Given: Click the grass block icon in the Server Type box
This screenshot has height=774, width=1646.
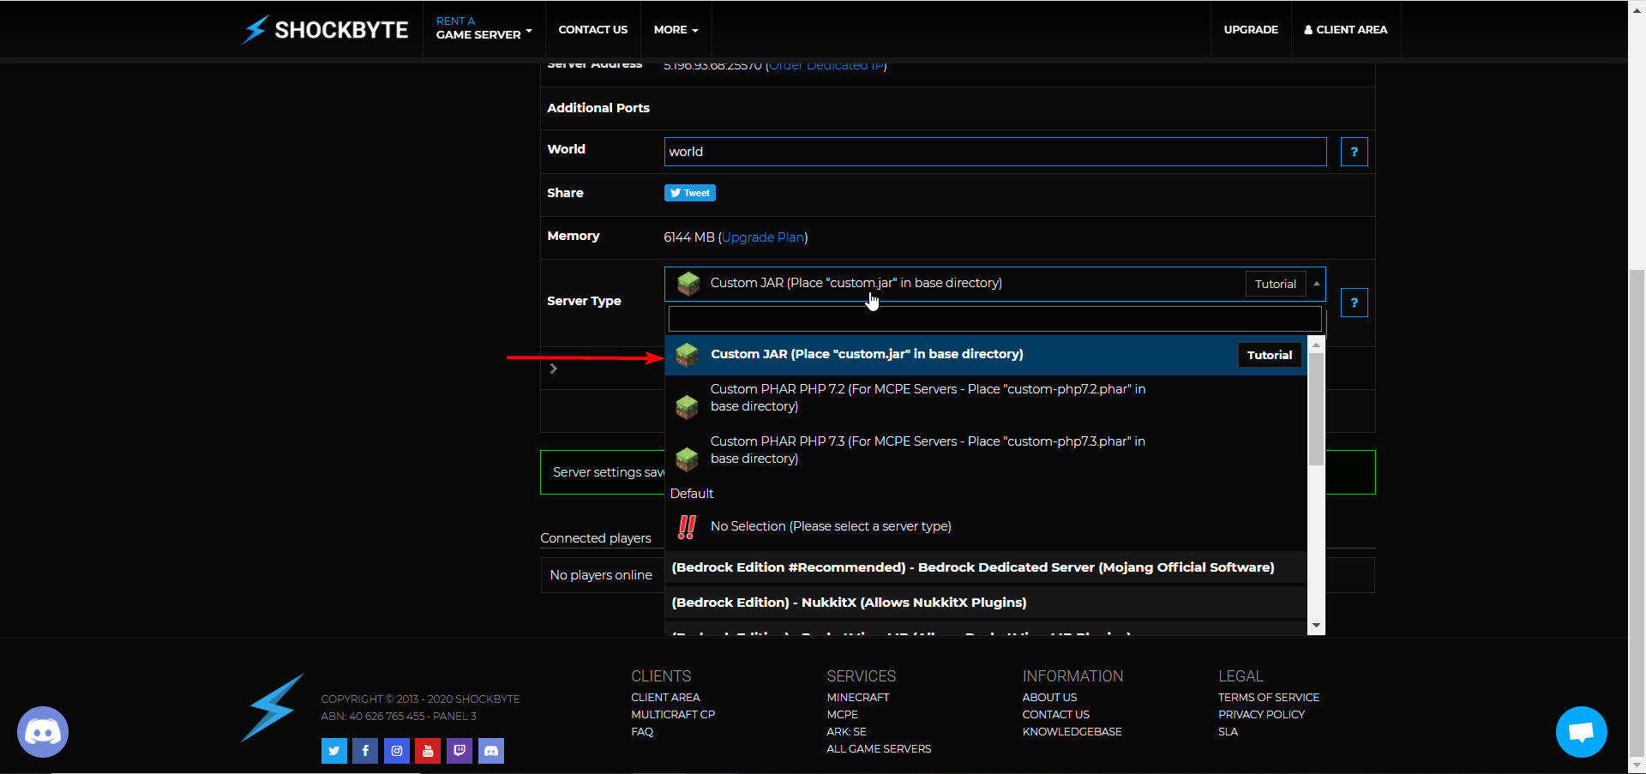Looking at the screenshot, I should (x=688, y=284).
